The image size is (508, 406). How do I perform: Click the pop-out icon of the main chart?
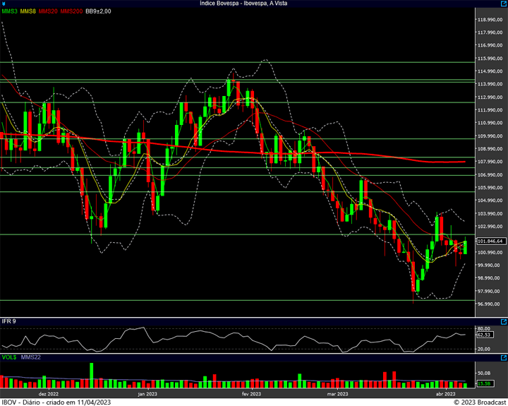504,4
